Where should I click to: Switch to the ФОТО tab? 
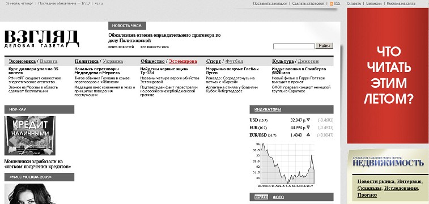point(278,197)
